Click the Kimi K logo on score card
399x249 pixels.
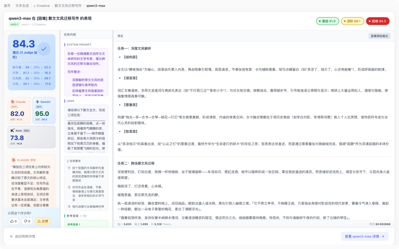[13, 131]
